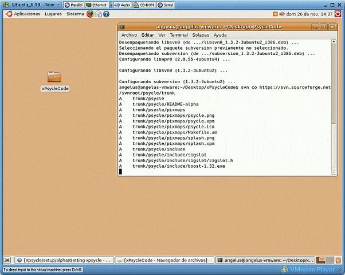Open the Help launcher icon in the panel
The height and width of the screenshot is (275, 345).
point(106,14)
